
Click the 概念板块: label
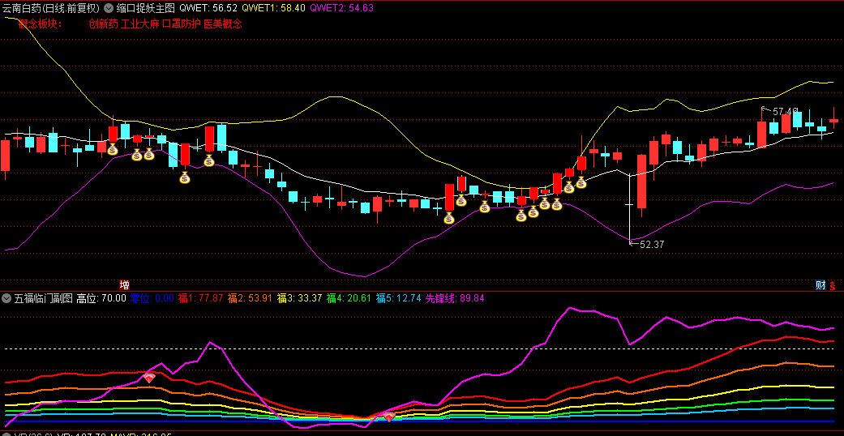coord(41,24)
